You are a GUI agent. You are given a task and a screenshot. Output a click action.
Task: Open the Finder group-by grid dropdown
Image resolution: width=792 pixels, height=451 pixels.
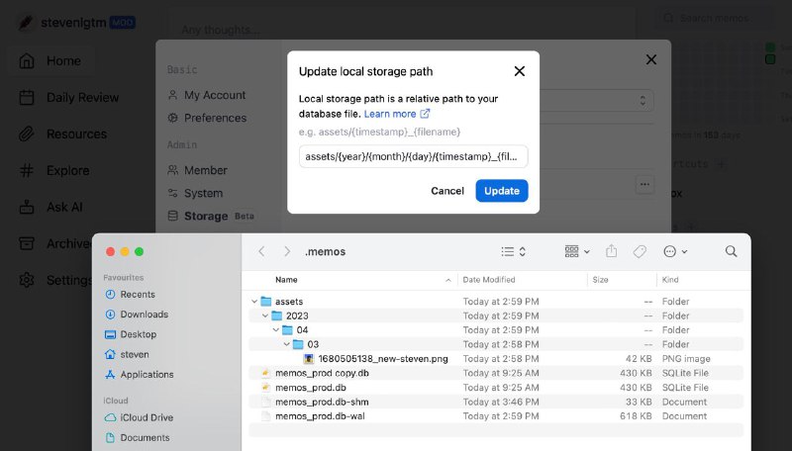[576, 252]
